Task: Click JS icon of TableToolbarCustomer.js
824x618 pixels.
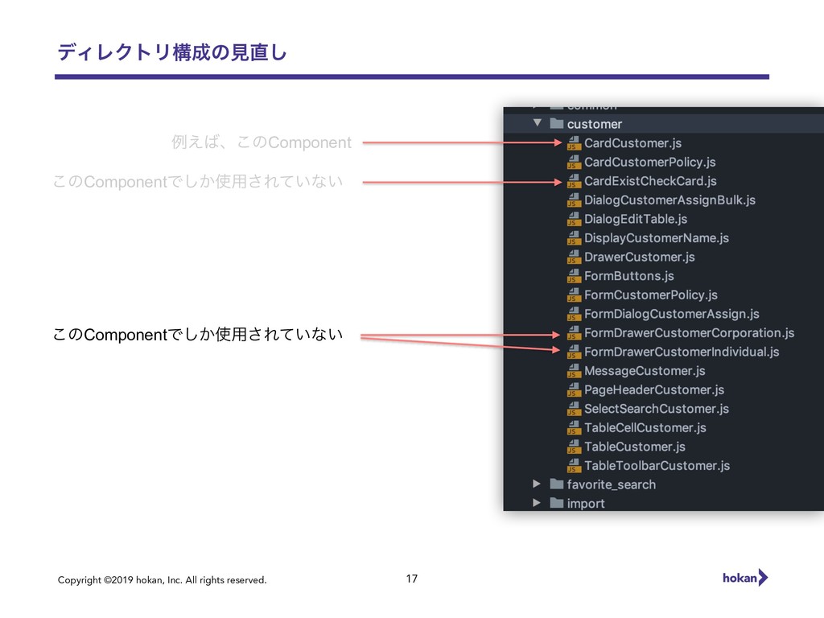Action: [574, 465]
